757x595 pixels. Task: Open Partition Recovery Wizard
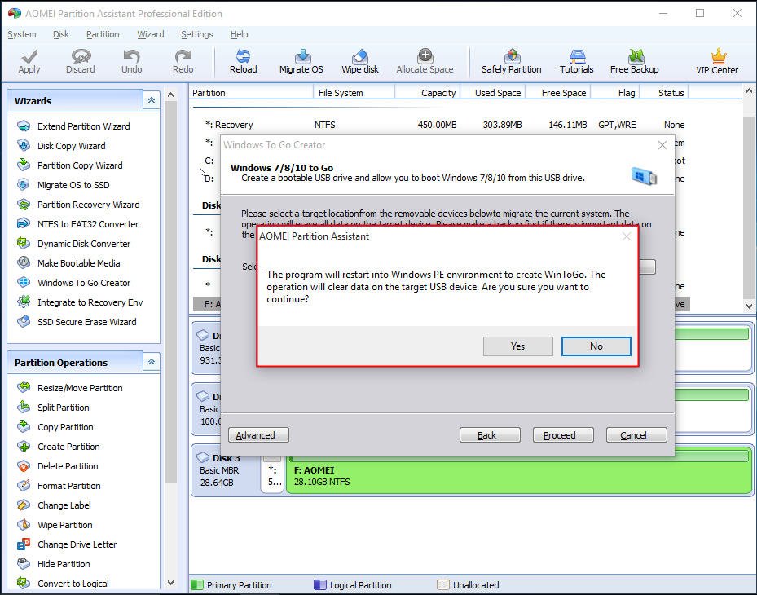point(79,205)
